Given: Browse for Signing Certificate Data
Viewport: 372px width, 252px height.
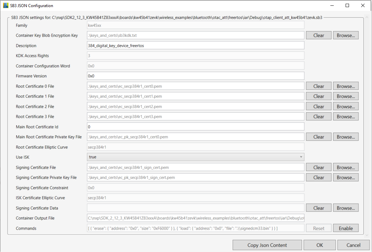Looking at the screenshot, I should (346, 208).
